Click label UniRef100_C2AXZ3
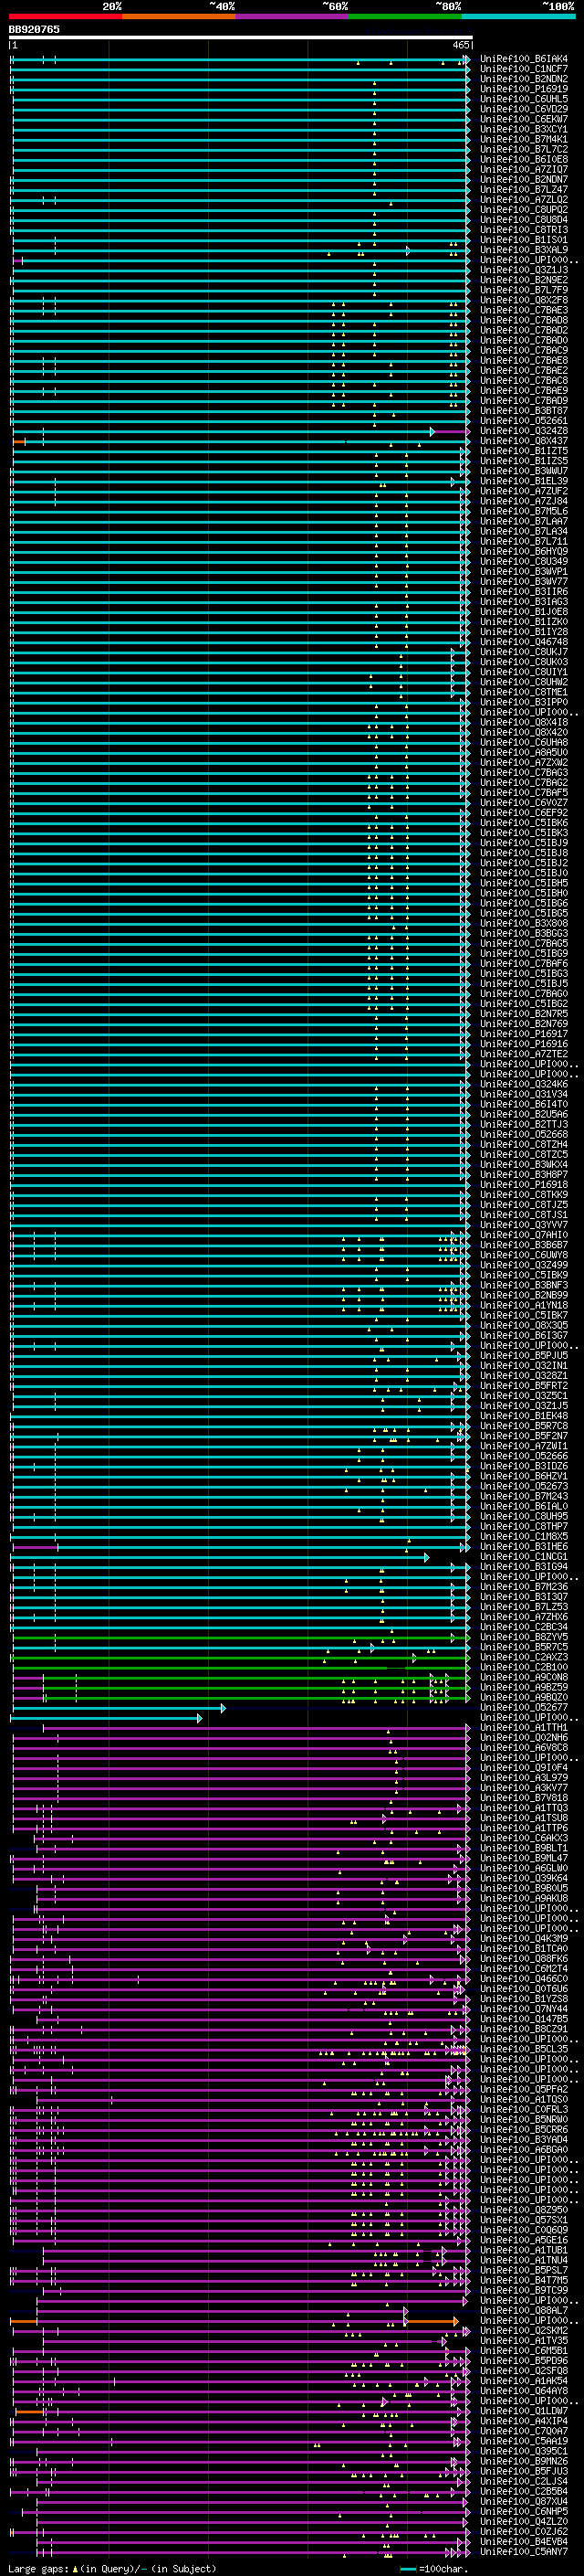This screenshot has height=2576, width=584. tap(524, 1657)
